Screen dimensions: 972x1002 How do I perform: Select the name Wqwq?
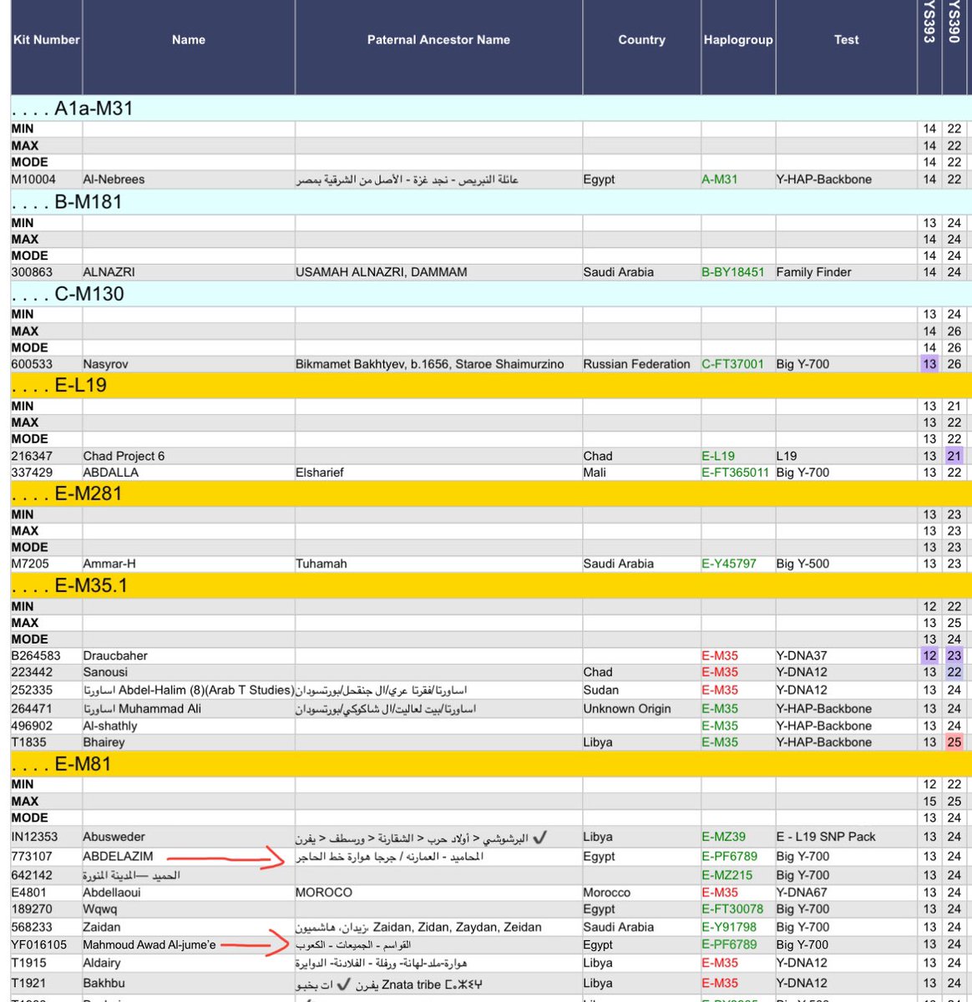(x=100, y=909)
